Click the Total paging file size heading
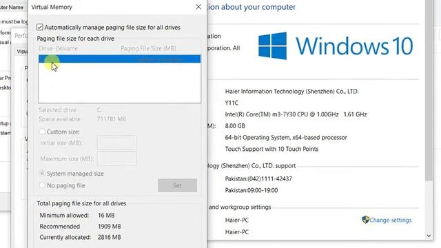This screenshot has width=441, height=248. click(x=81, y=203)
